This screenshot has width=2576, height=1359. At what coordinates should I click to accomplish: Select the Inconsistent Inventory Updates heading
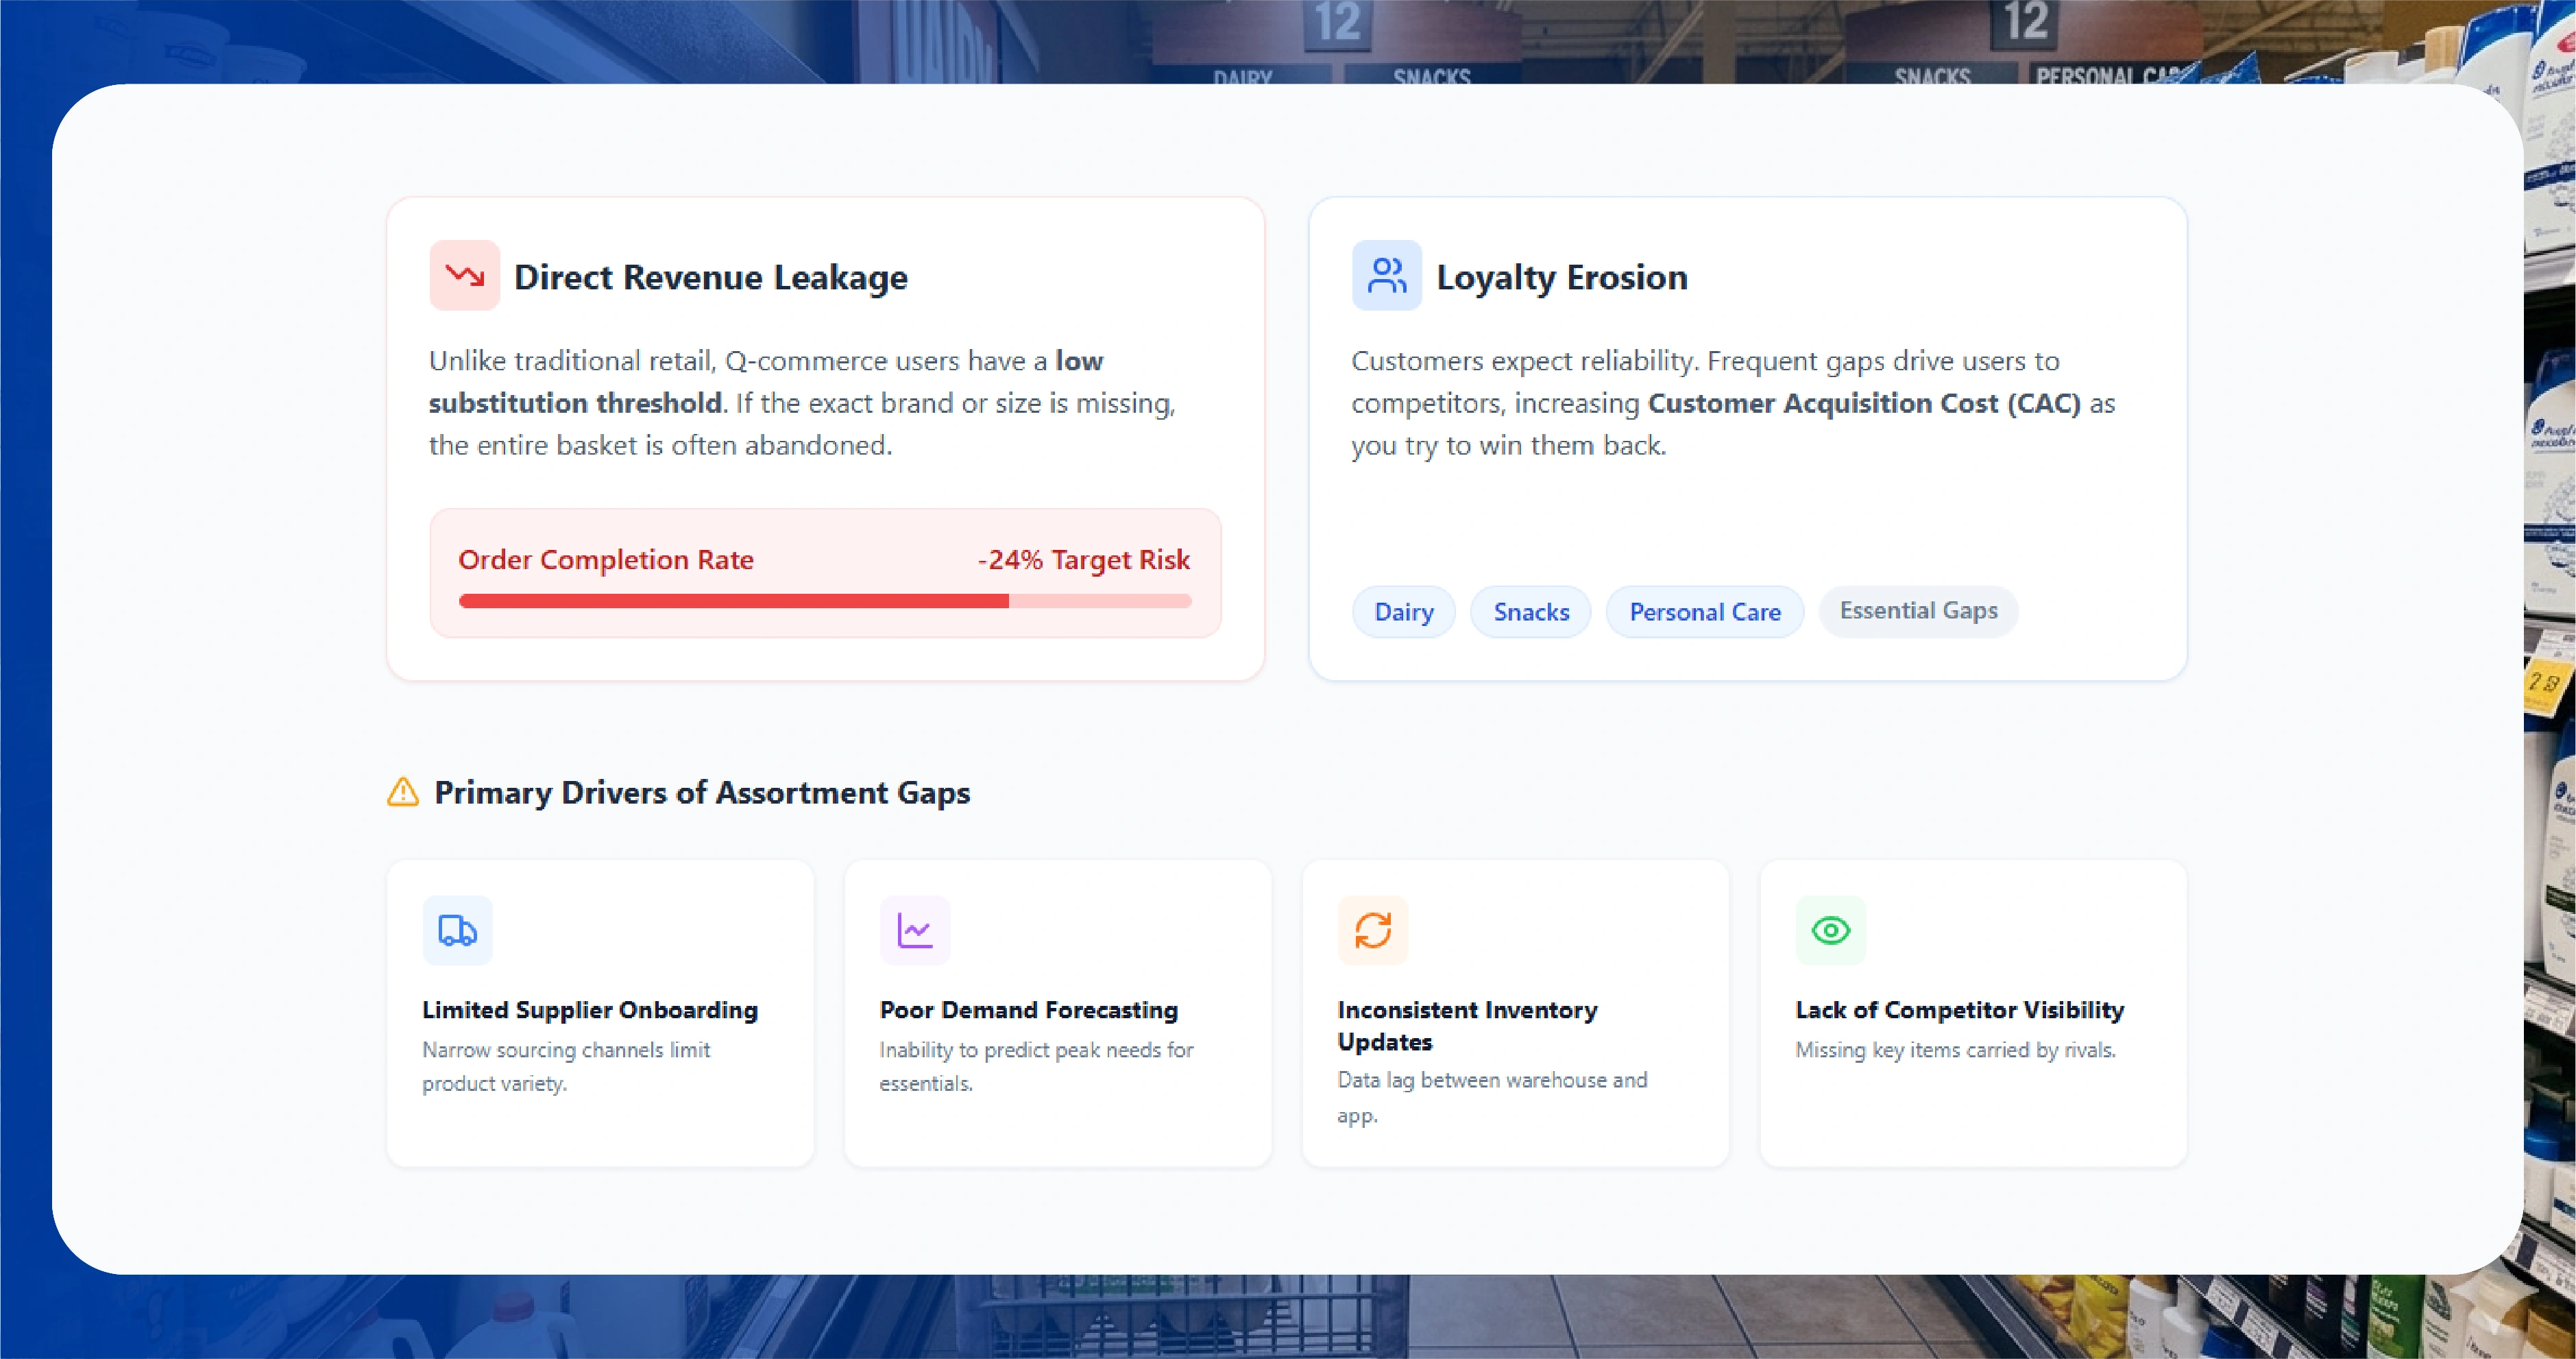1466,1025
